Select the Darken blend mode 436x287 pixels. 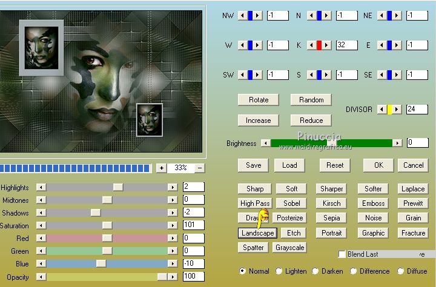point(315,271)
